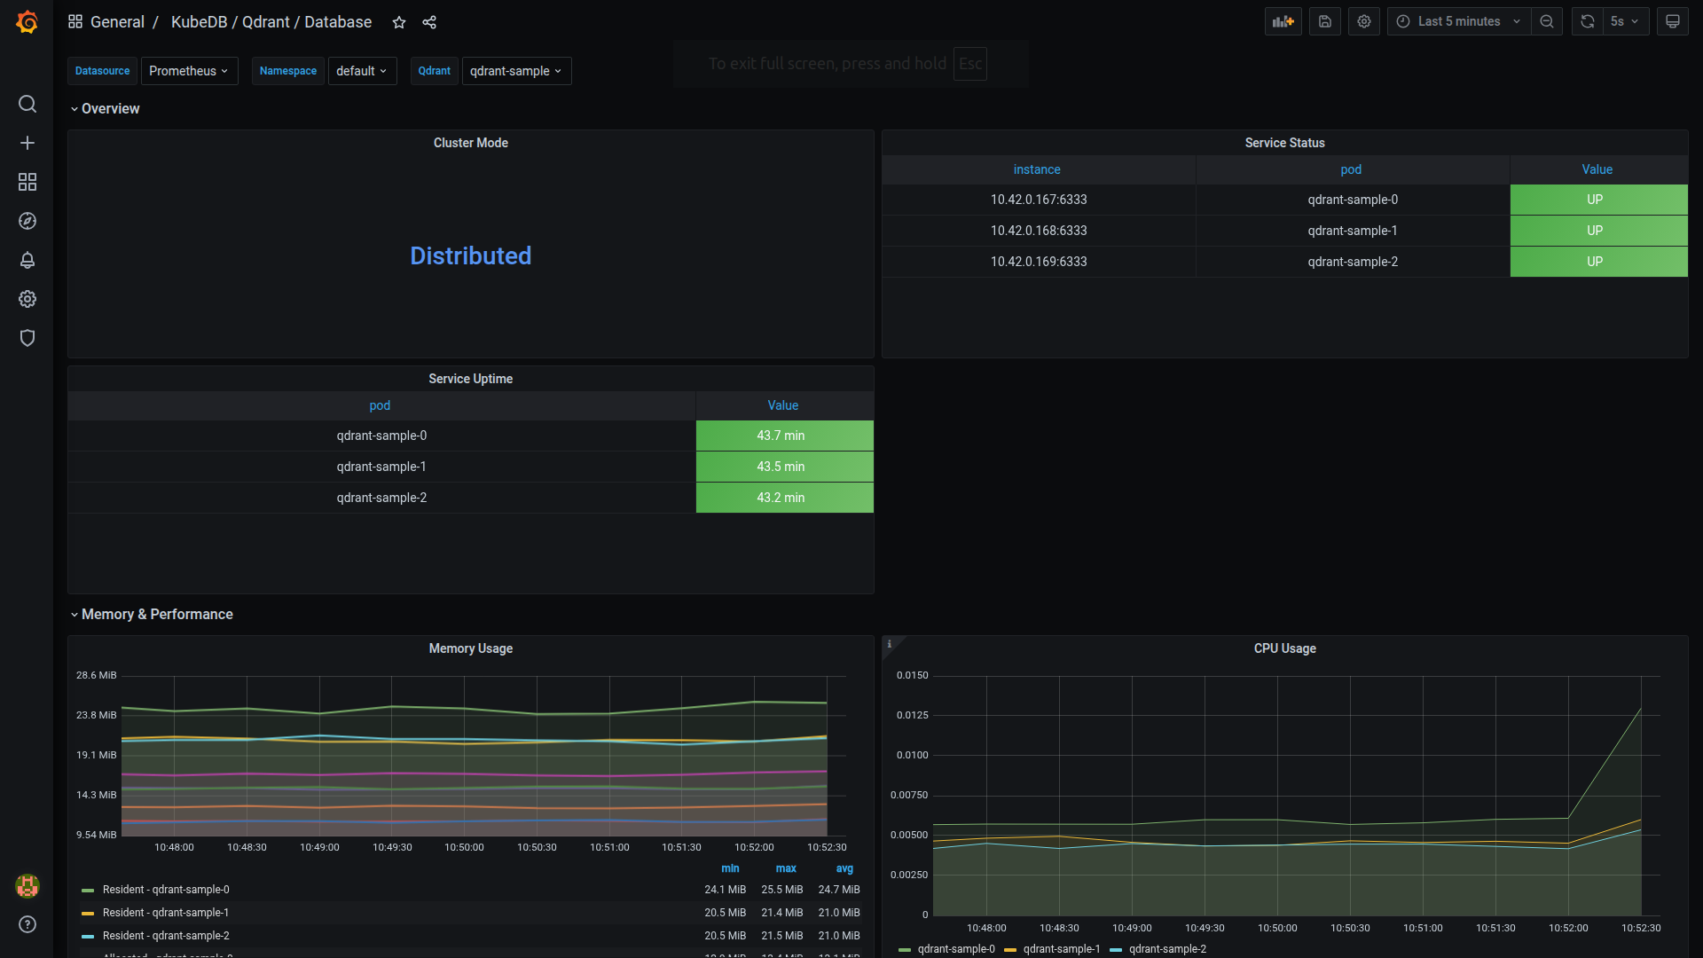Image resolution: width=1703 pixels, height=958 pixels.
Task: Toggle qdrant-sample-2 series in CPU Usage legend
Action: (1167, 949)
